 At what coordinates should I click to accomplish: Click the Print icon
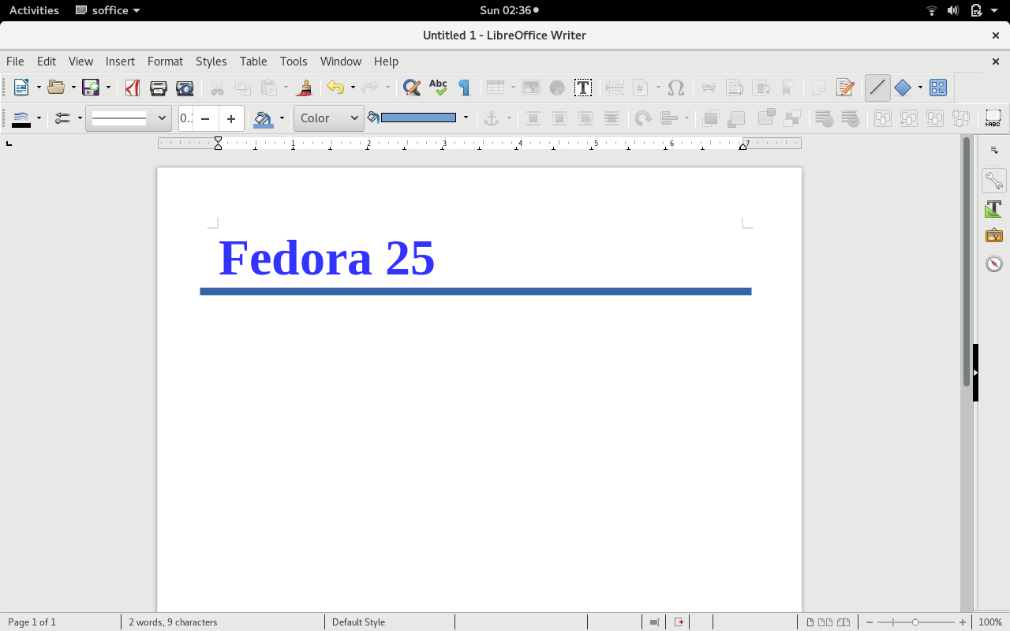[159, 88]
